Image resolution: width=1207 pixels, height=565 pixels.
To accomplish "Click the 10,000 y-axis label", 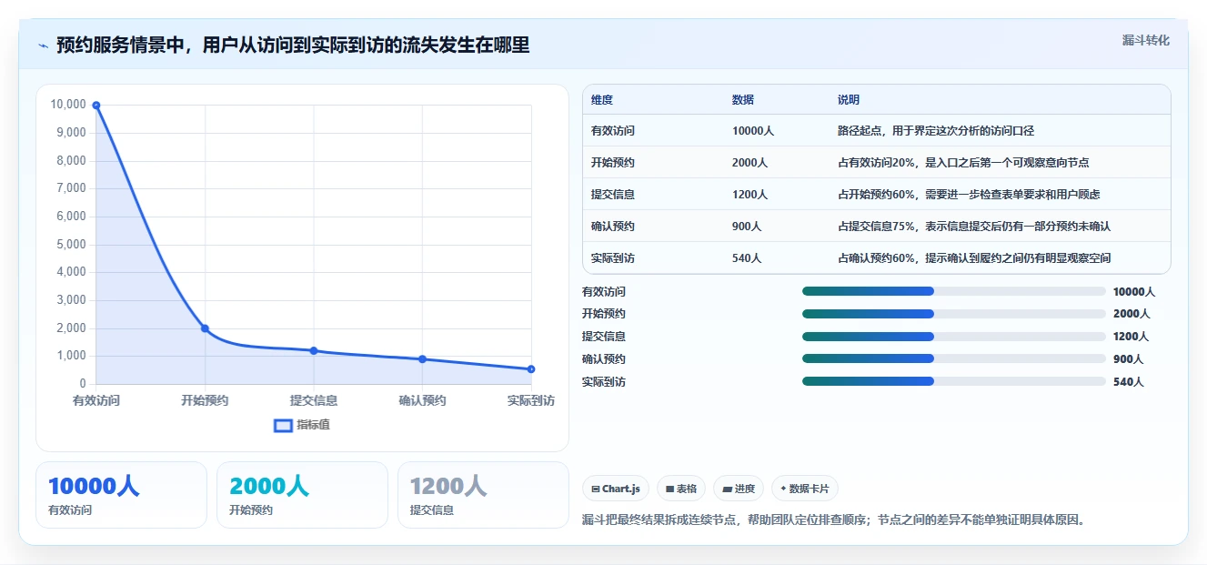I will coord(68,105).
